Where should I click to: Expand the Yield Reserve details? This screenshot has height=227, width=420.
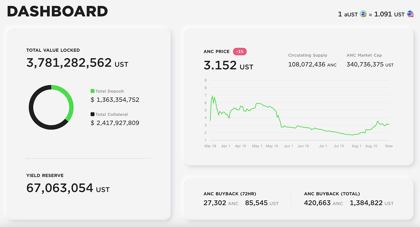coord(45,176)
